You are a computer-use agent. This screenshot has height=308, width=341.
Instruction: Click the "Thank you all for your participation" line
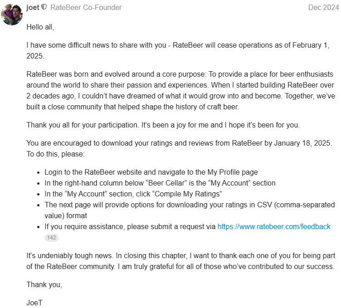tap(163, 125)
